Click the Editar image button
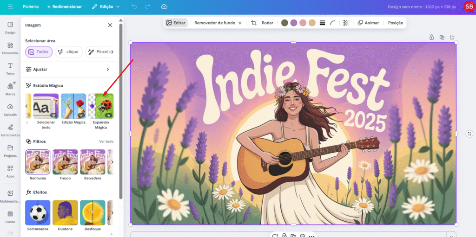 tap(176, 23)
